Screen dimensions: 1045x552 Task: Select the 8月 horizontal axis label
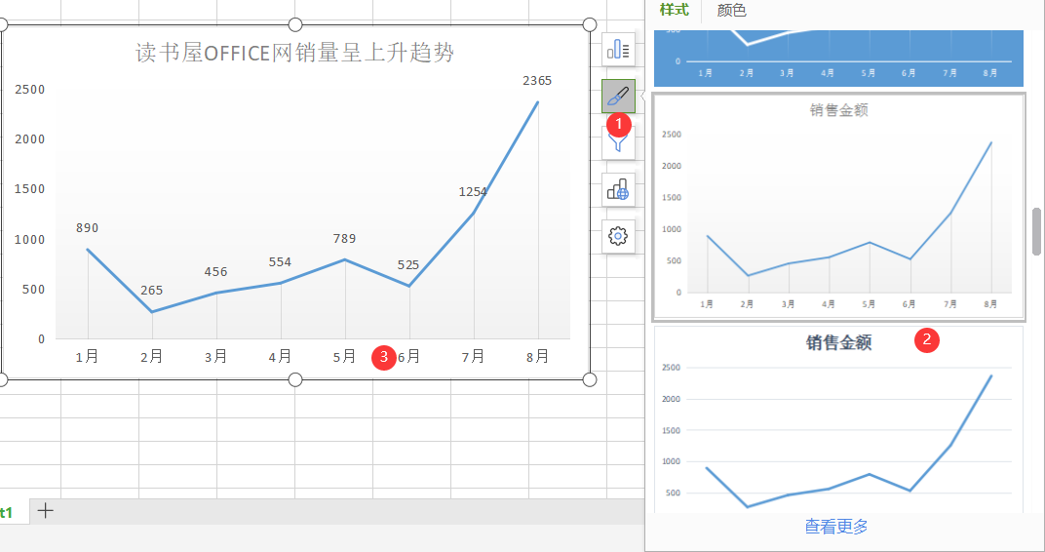(537, 357)
